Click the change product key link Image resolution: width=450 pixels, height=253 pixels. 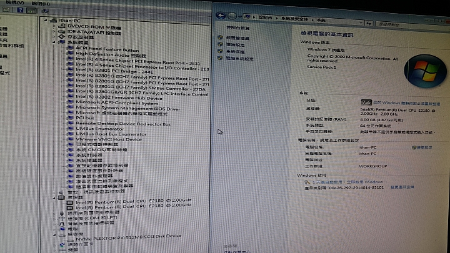(402, 187)
